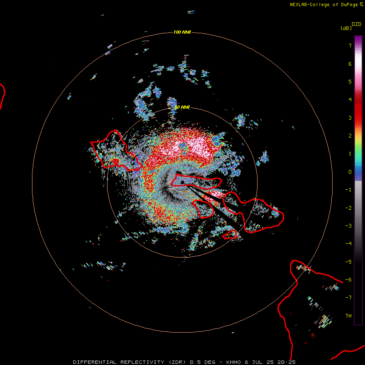Click the 0 value on the dB scale
Viewport: 365px width, 365px height.
pyautogui.click(x=350, y=172)
